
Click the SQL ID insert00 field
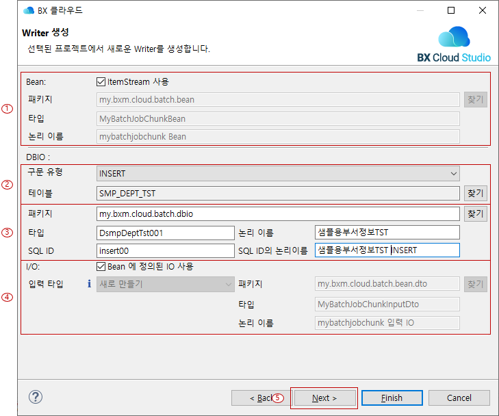coord(165,250)
